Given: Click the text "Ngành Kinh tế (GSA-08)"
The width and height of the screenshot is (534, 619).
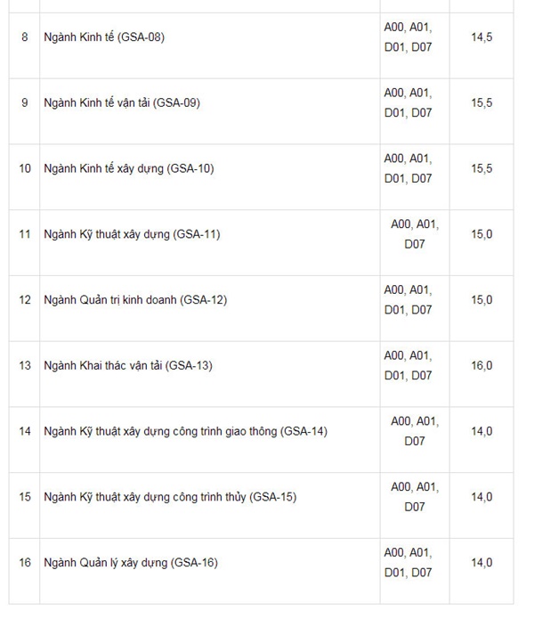Looking at the screenshot, I should (x=104, y=37).
